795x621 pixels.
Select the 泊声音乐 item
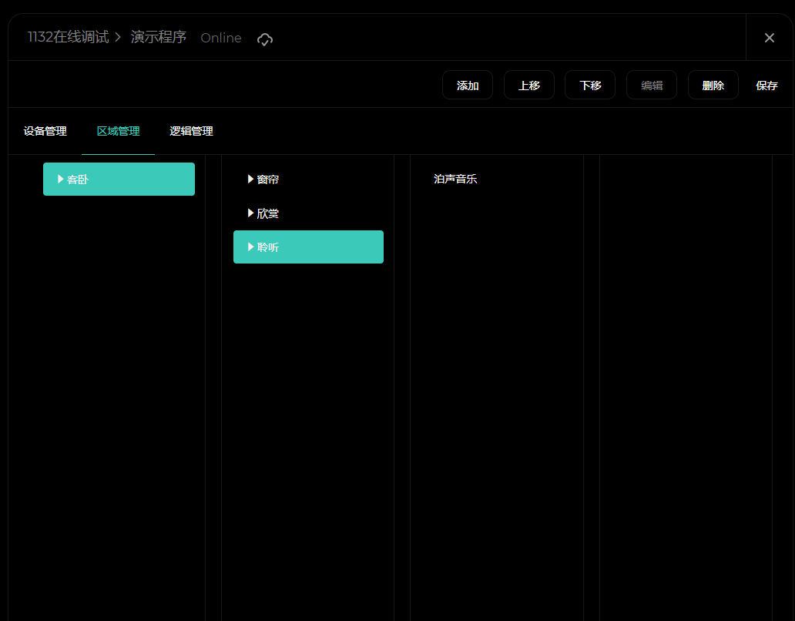(x=455, y=179)
